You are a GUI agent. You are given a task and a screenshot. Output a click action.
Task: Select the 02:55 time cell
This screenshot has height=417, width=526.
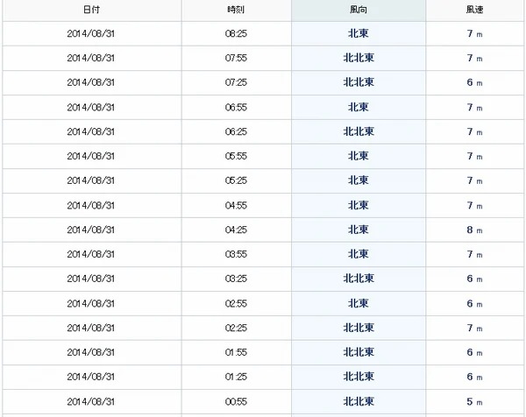click(236, 303)
